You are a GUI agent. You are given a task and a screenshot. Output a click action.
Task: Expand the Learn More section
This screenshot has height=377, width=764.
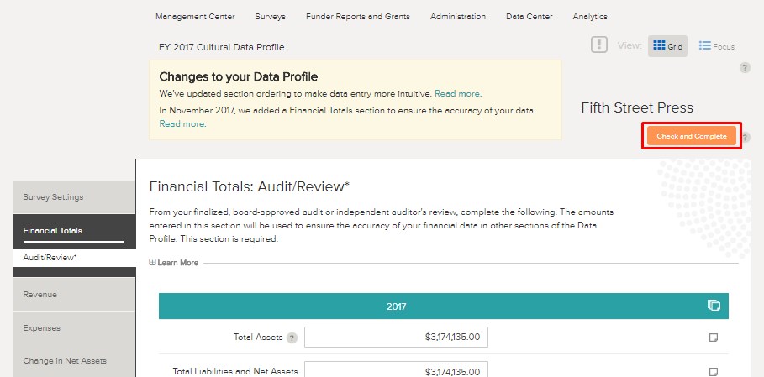click(174, 263)
